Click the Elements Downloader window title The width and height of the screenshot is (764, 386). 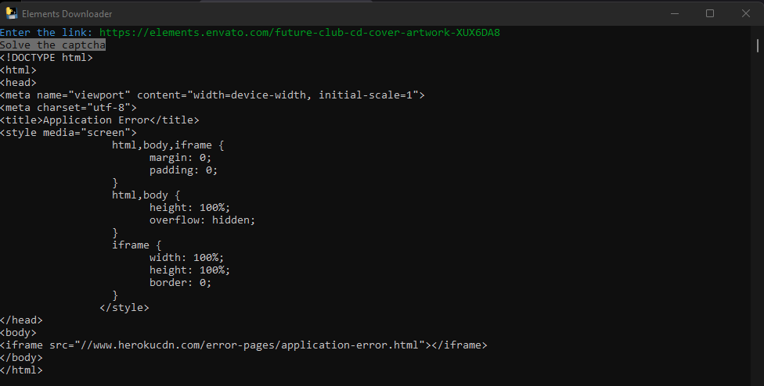(x=67, y=14)
